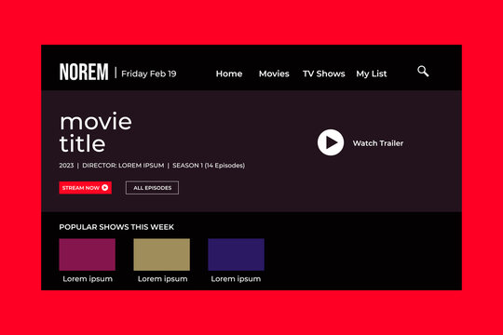Click the 'movie title' heading

pyautogui.click(x=96, y=132)
